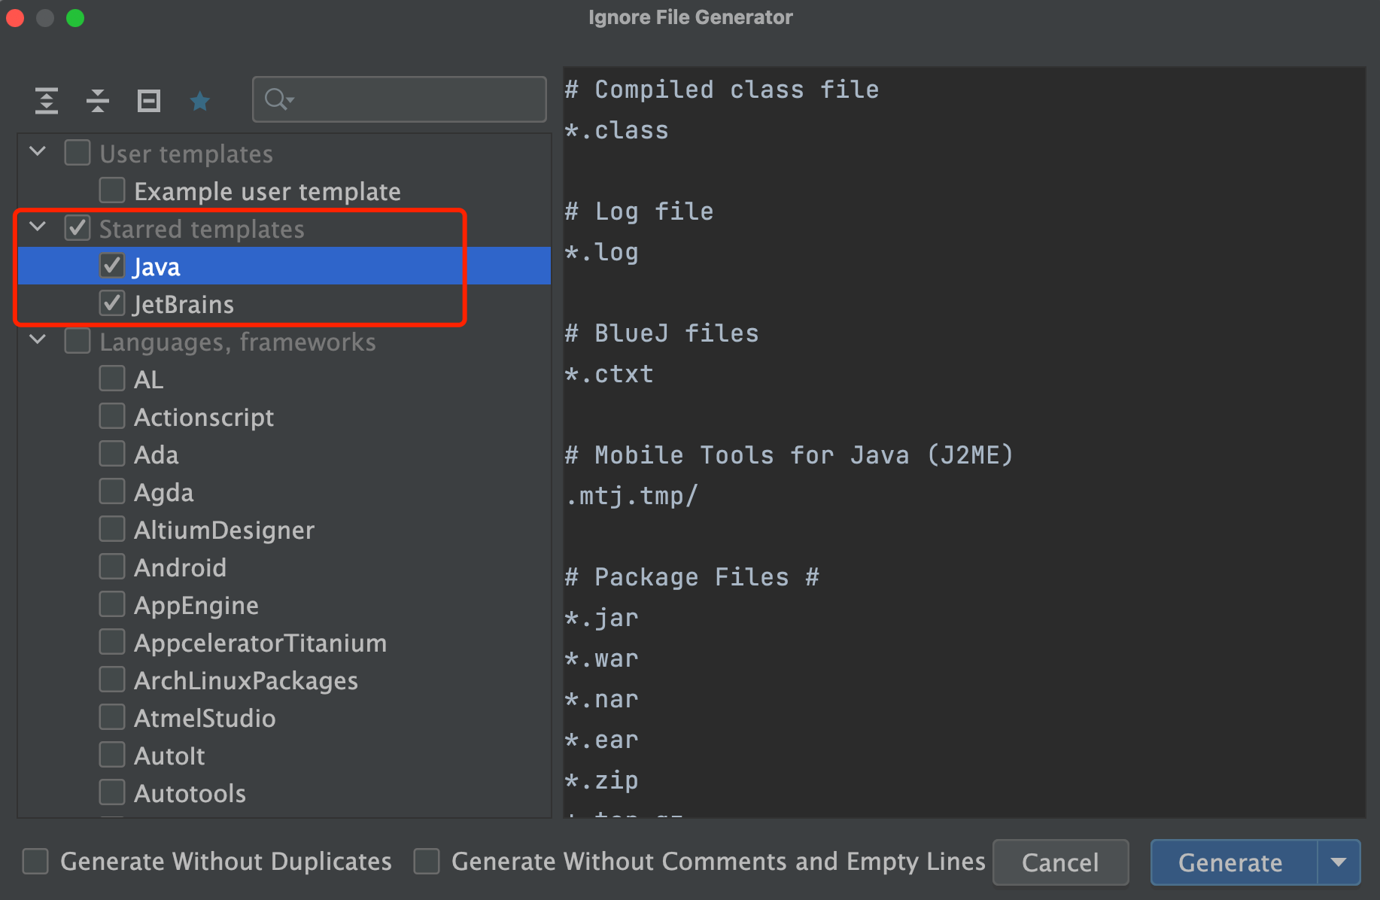
Task: Uncheck the JetBrains template checkbox
Action: point(112,303)
